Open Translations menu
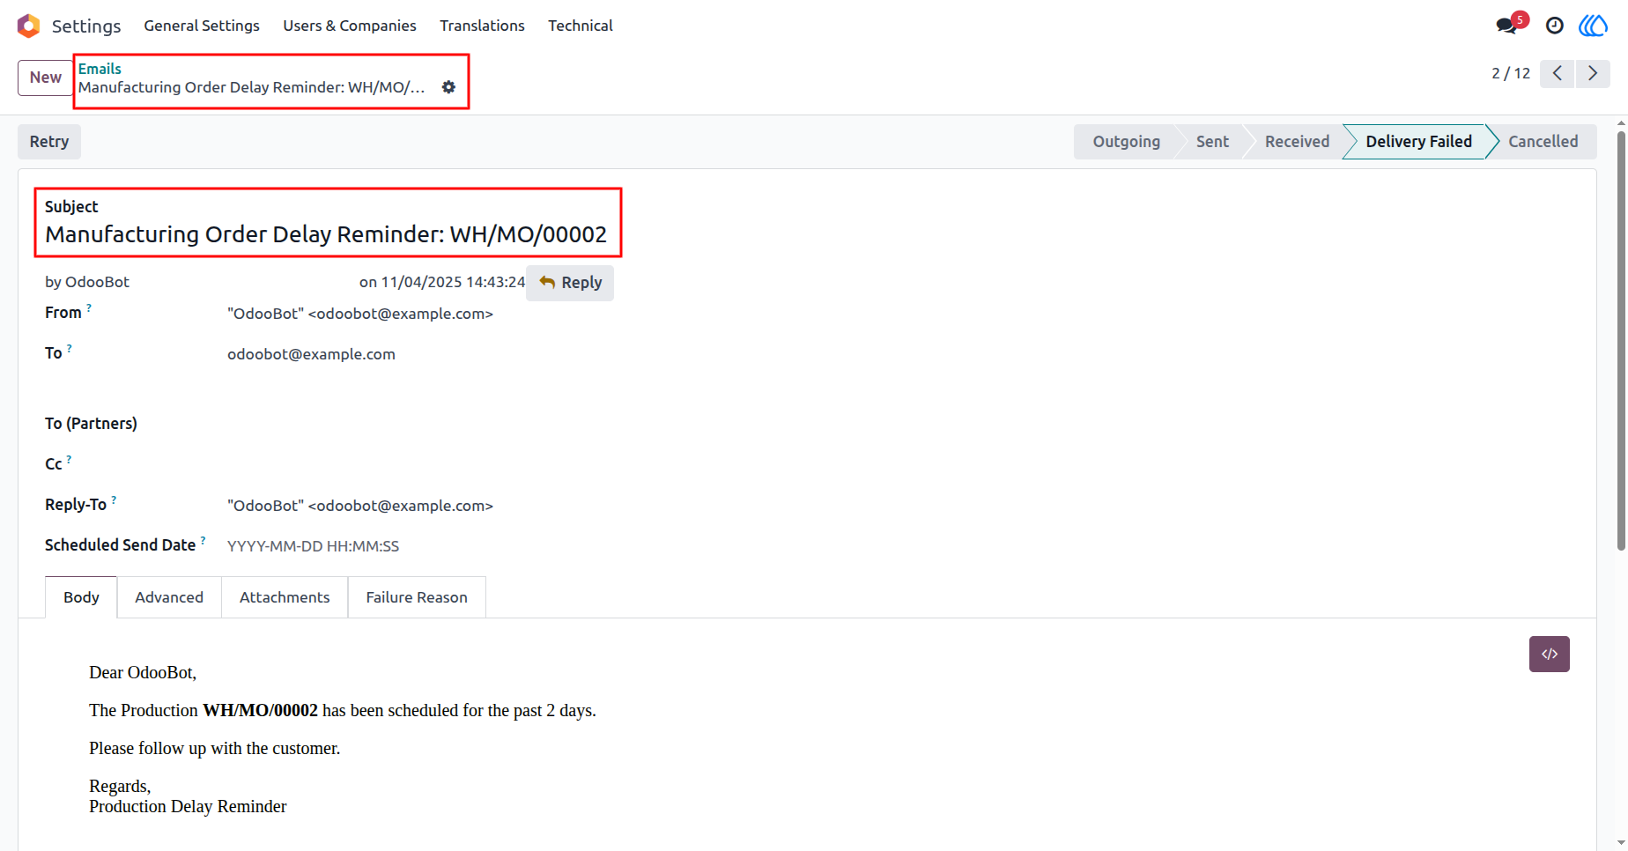 coord(482,26)
